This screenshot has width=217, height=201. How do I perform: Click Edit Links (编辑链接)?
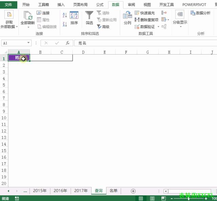(47, 27)
